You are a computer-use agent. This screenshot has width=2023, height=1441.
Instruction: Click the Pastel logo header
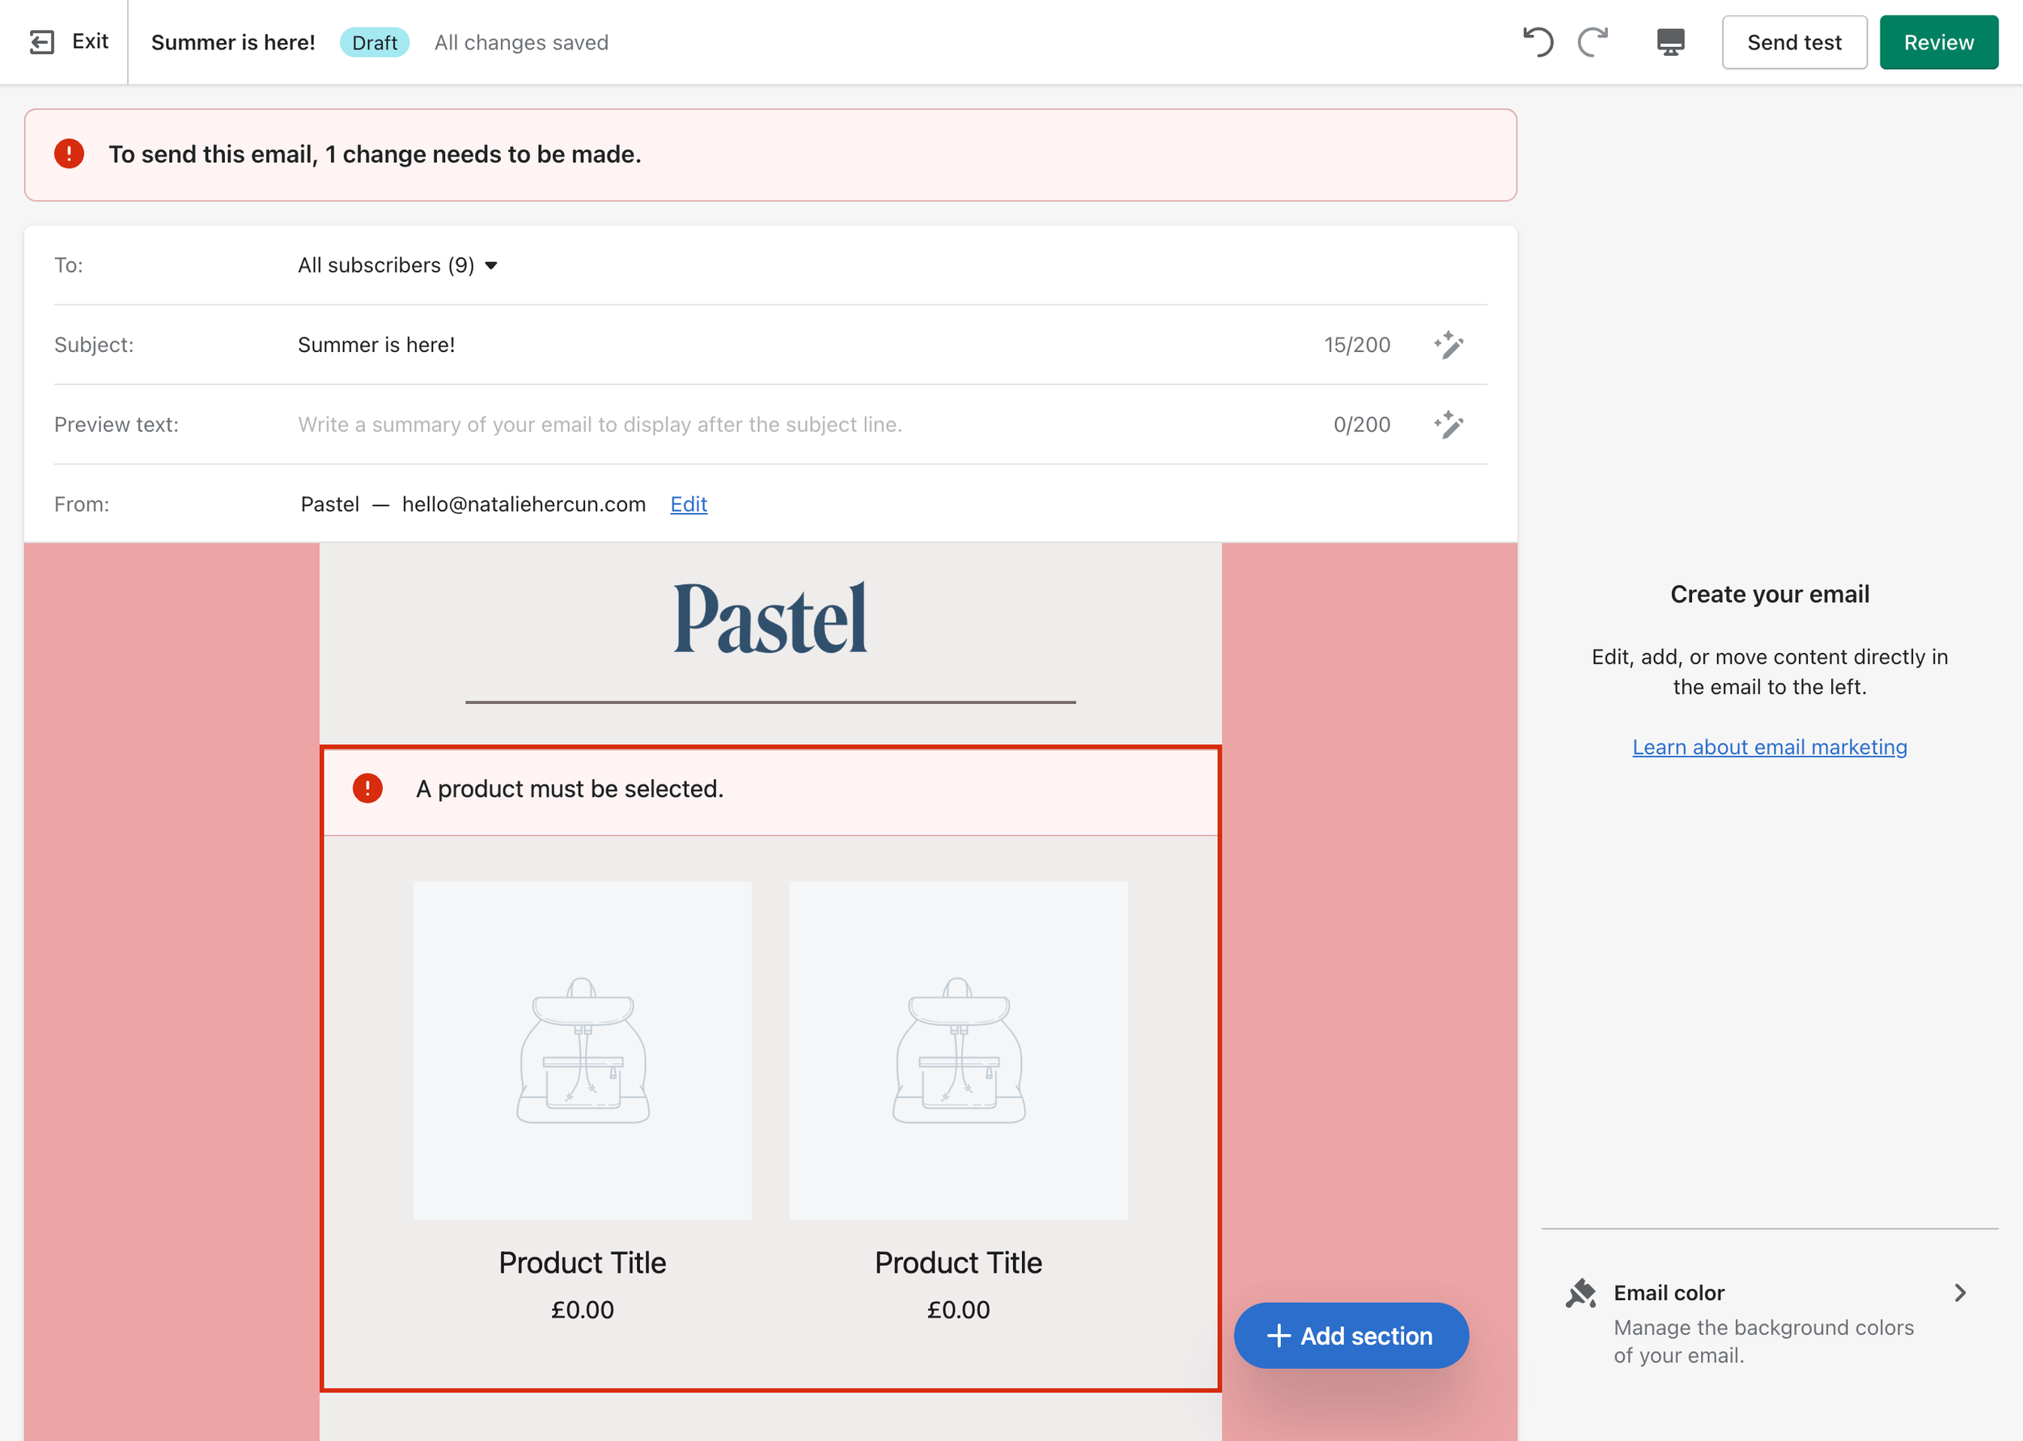770,619
